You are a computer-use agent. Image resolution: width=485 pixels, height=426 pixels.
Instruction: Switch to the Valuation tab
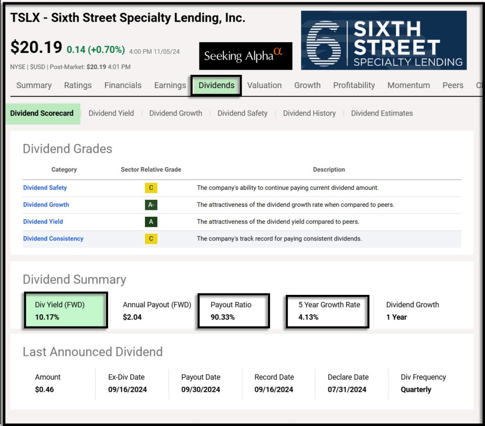(264, 86)
